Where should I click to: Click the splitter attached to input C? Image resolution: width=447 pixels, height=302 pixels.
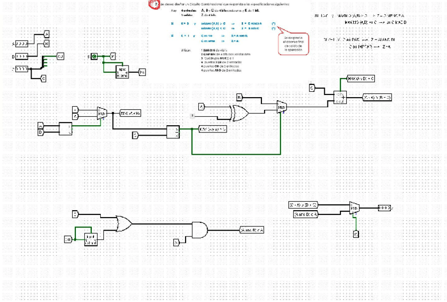(x=44, y=62)
